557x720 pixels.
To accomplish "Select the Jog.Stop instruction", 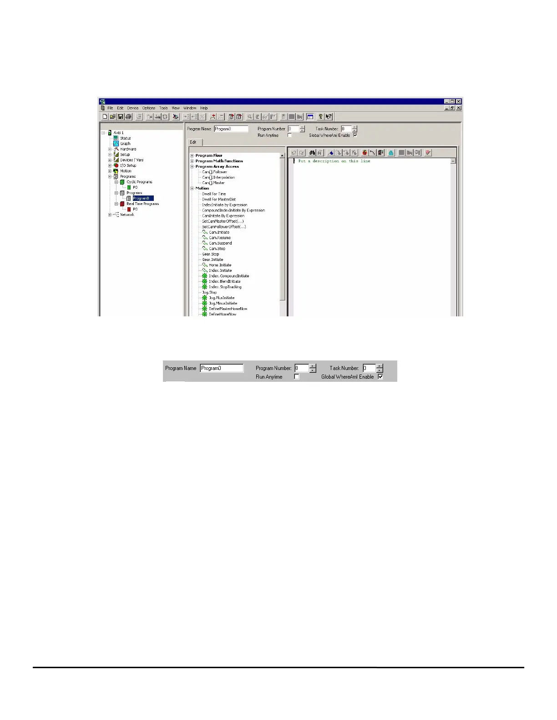I will pos(209,292).
